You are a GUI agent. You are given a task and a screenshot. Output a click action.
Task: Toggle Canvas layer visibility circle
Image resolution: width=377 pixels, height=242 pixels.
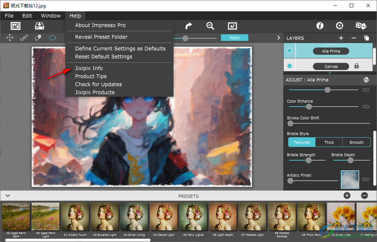coord(289,66)
